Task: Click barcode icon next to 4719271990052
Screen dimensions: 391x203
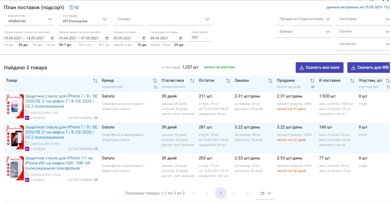Action: coord(96,118)
